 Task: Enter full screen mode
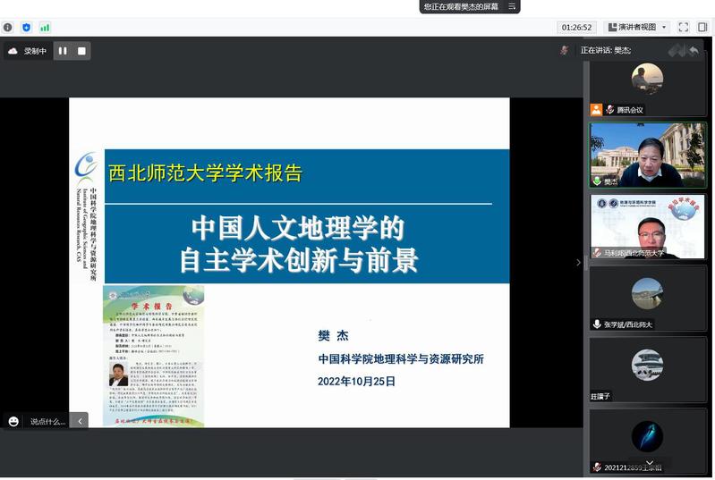click(x=684, y=28)
